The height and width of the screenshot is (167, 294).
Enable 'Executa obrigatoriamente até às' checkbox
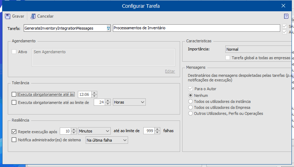(14, 94)
